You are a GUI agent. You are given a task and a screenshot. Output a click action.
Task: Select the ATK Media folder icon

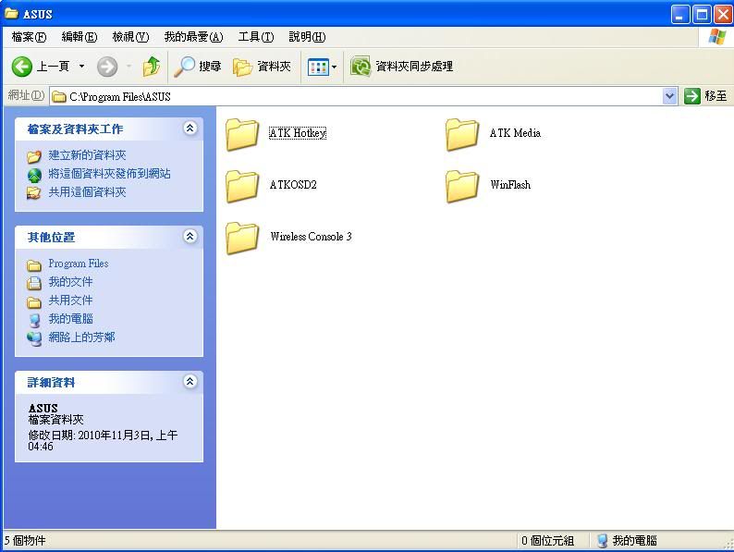462,134
